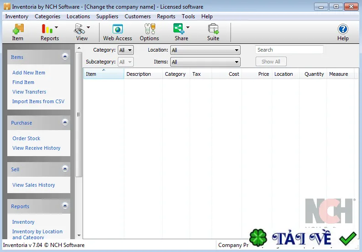Screen dimensions: 362x252
Task: Click the Show All button
Action: point(271,62)
